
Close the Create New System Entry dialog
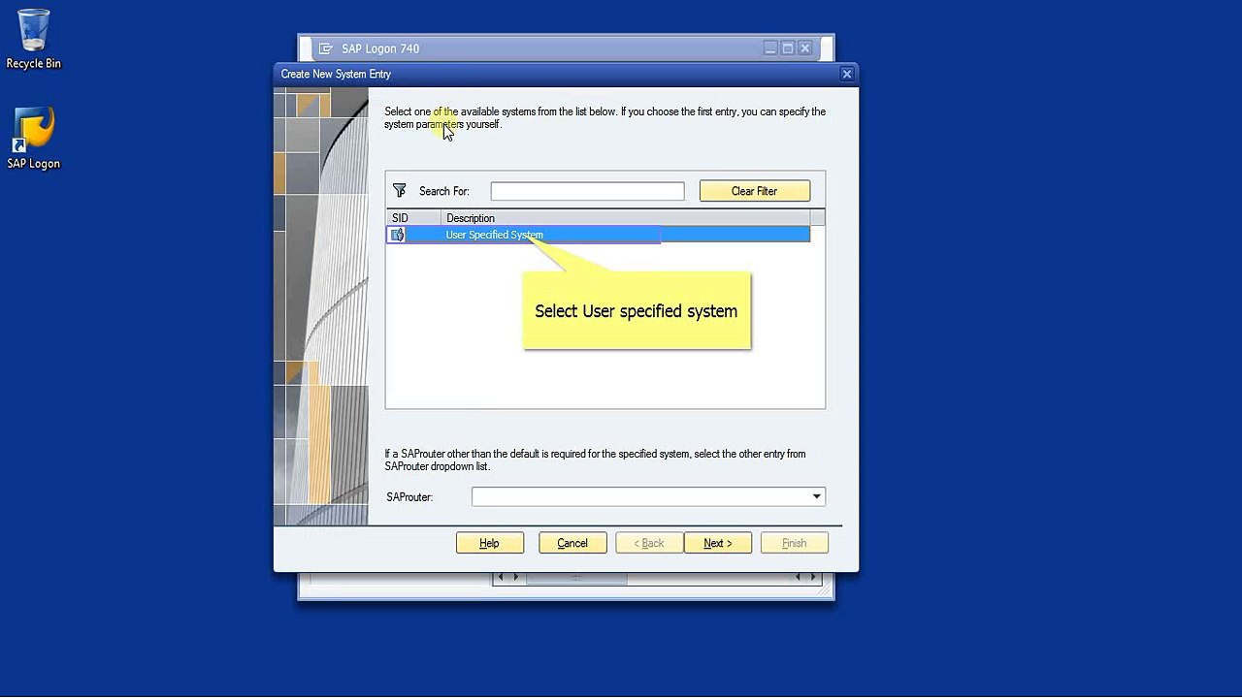tap(847, 74)
